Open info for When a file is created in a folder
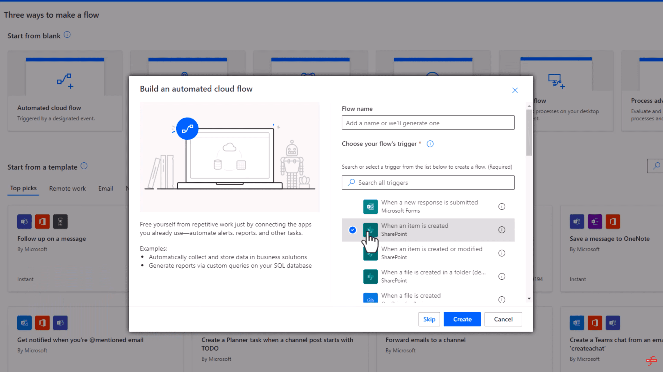Image resolution: width=663 pixels, height=372 pixels. [502, 276]
